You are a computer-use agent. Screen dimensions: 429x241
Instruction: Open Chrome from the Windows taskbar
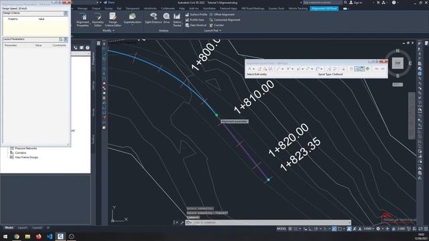coord(17,236)
